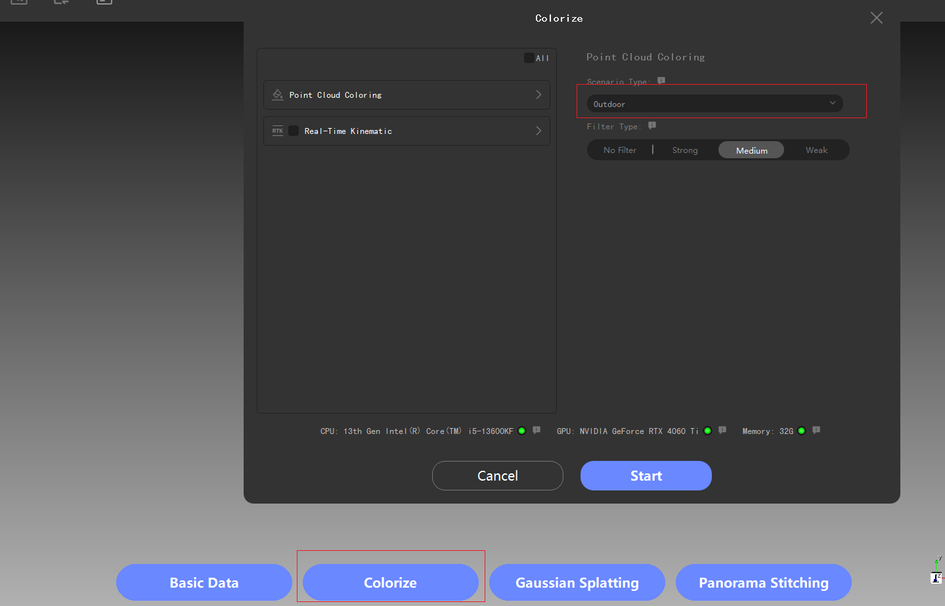Expand Point Cloud Coloring row chevron
The width and height of the screenshot is (945, 606).
click(x=538, y=95)
